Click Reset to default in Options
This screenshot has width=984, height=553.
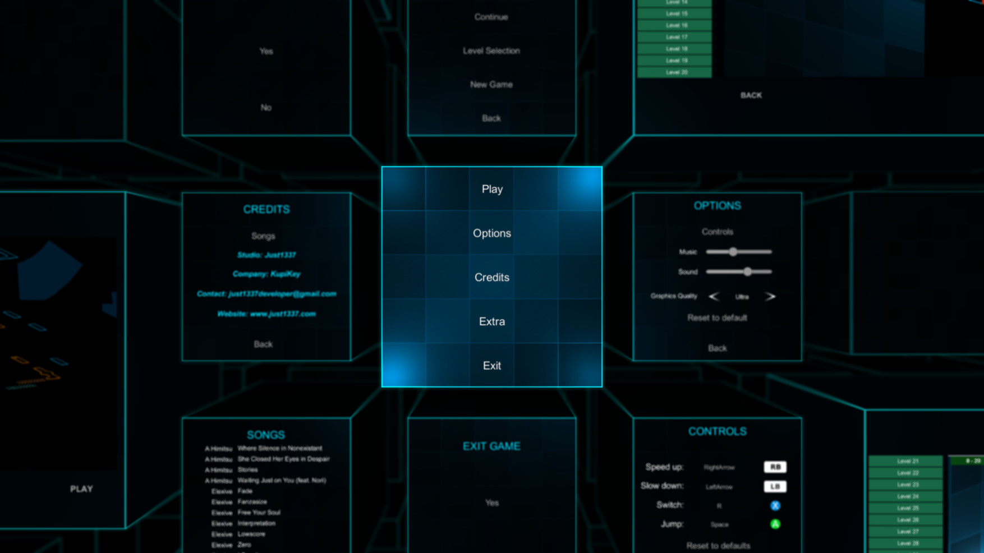tap(716, 317)
